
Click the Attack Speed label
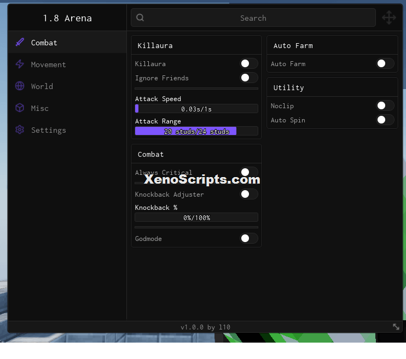[158, 99]
